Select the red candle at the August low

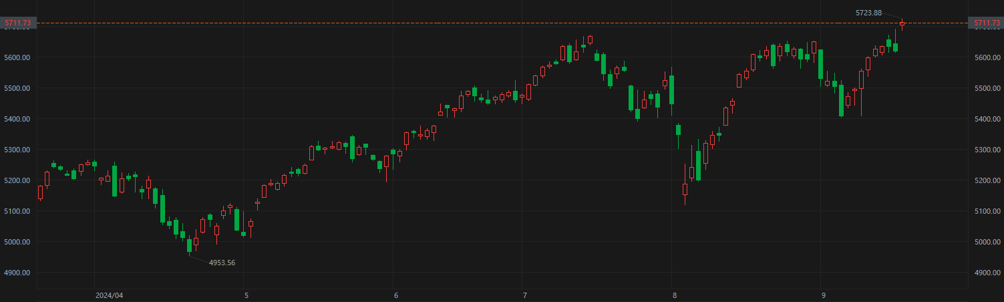tap(685, 190)
